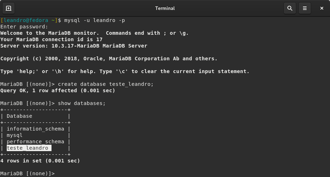Click the 'Enter password:' line
Screen dimensions: 330x177
(x=24, y=27)
